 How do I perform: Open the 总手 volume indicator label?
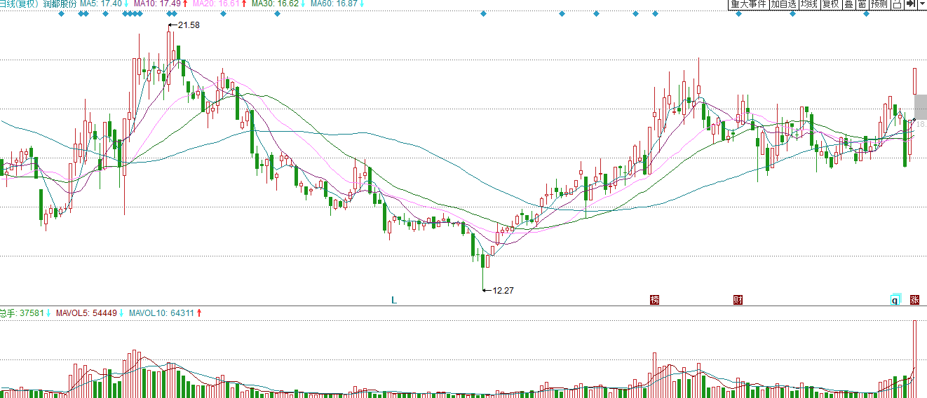point(8,313)
